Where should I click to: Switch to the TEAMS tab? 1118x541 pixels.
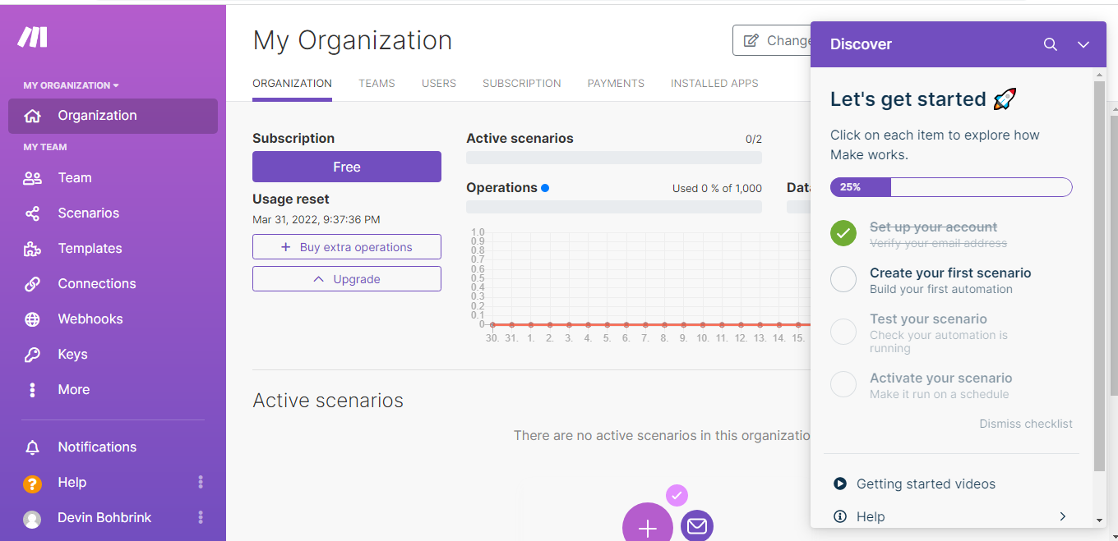pos(377,84)
